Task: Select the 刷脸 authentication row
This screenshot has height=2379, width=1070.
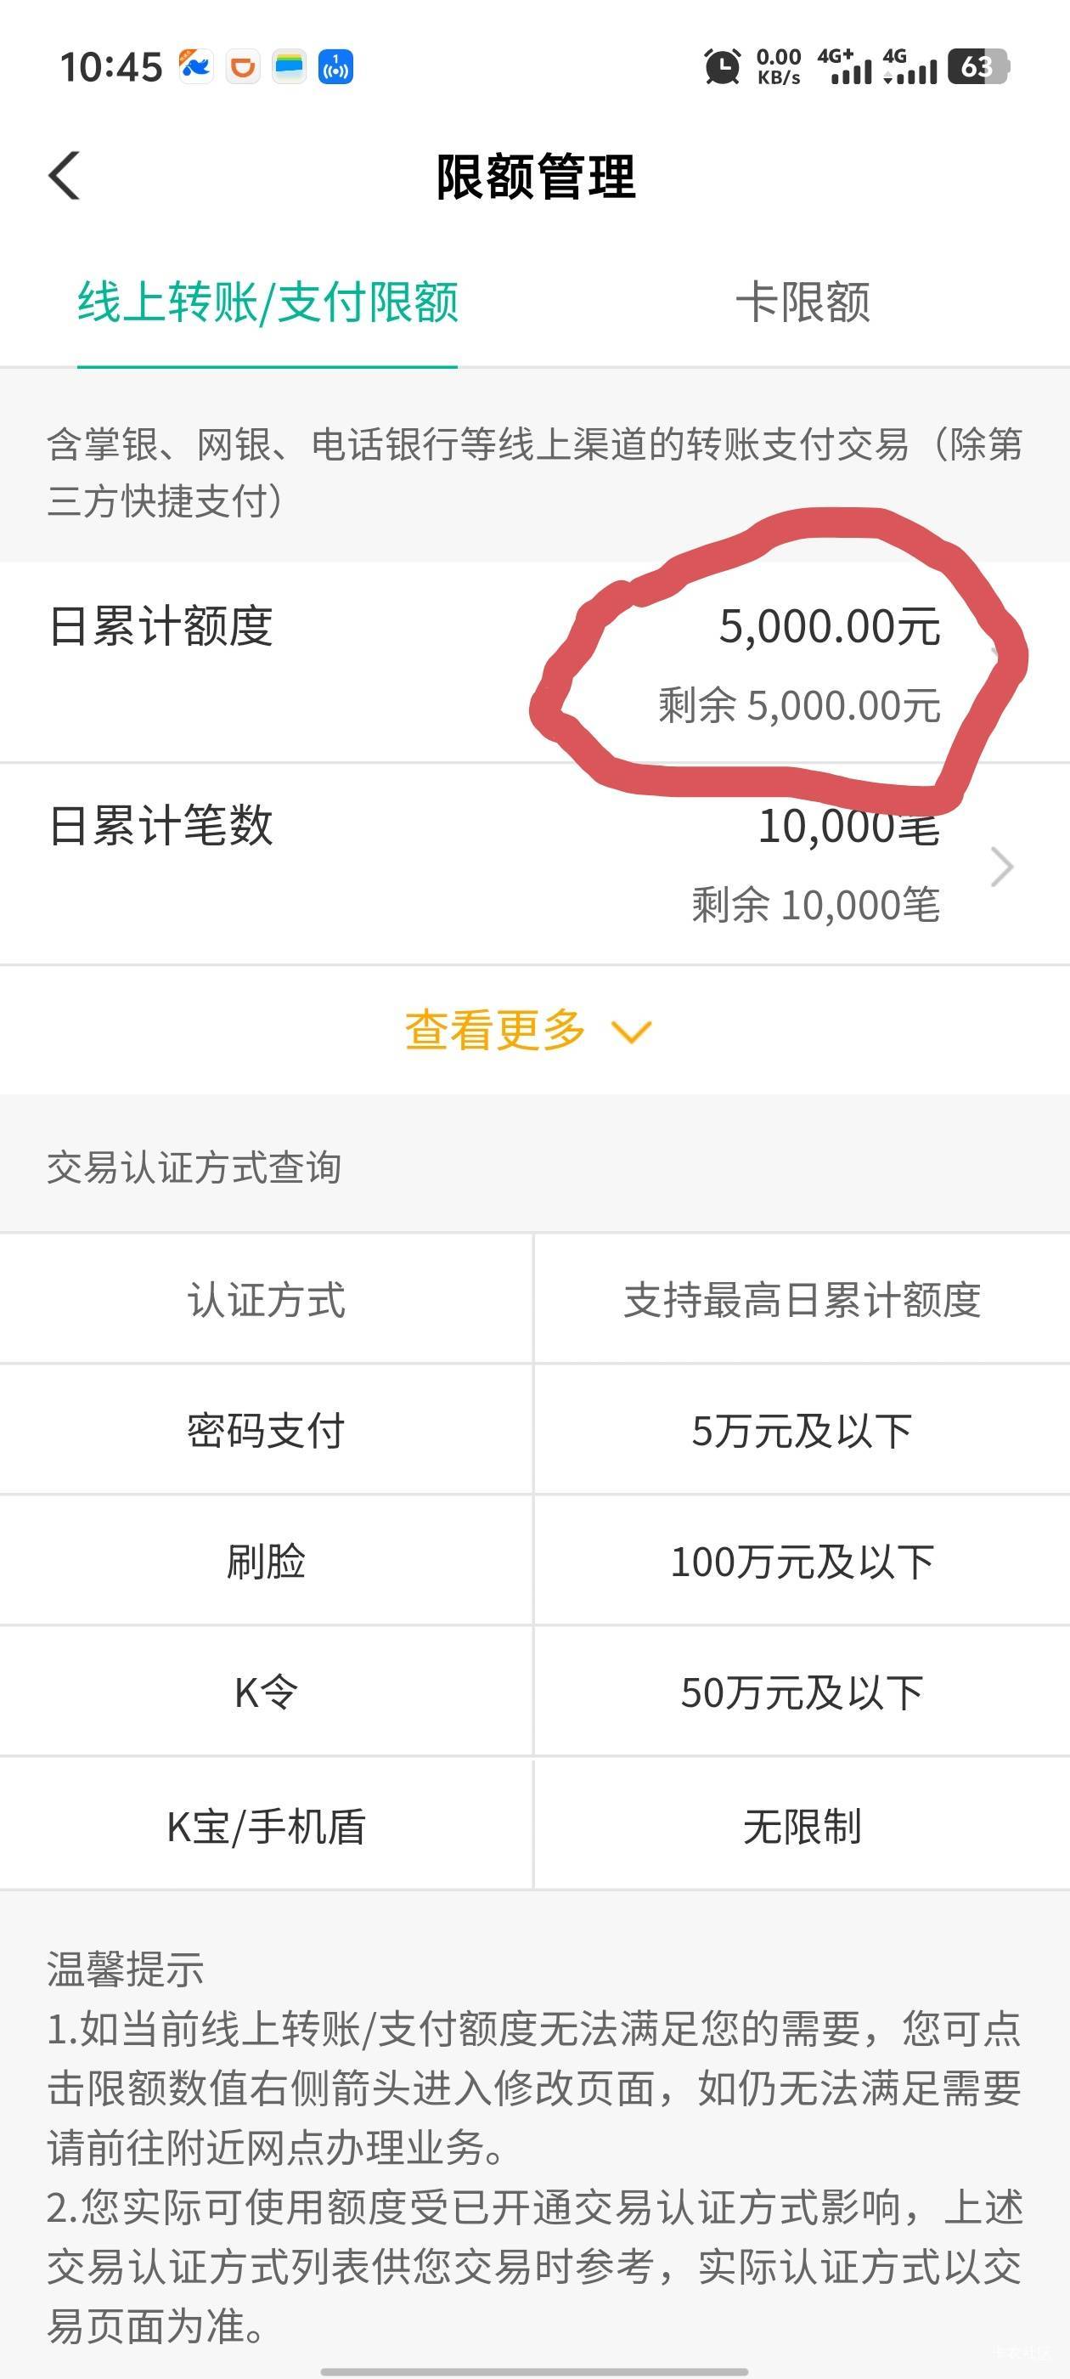Action: (x=266, y=1562)
